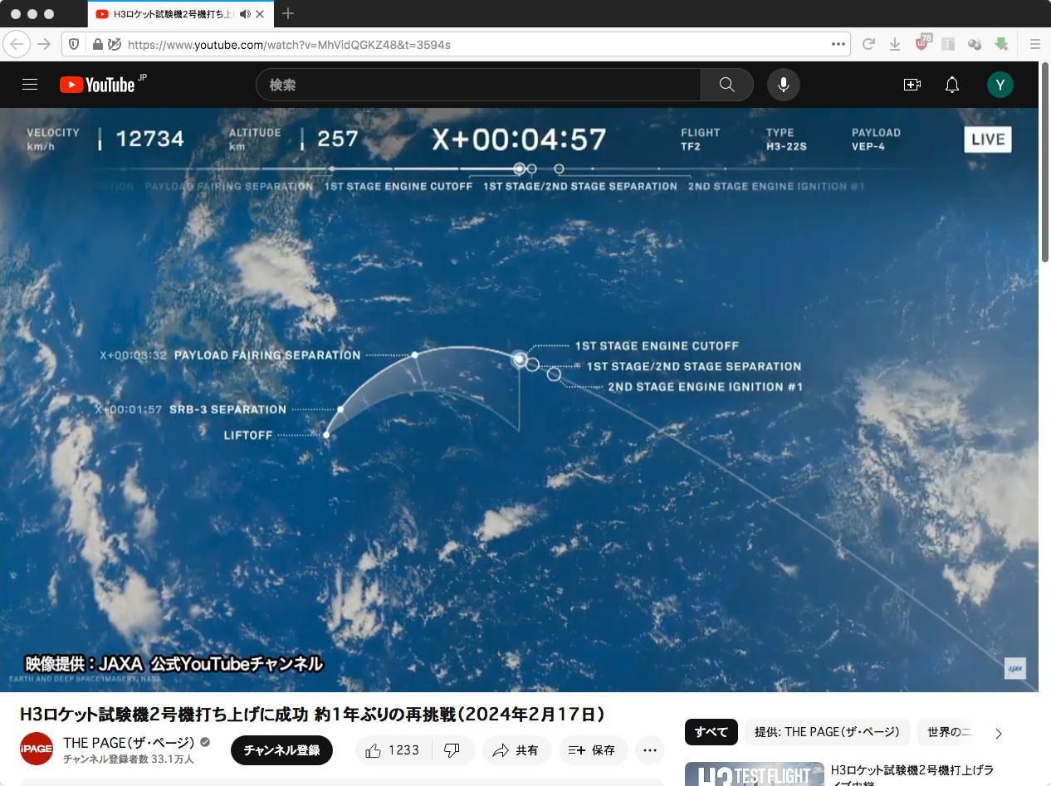Open the browser downloads arrow
This screenshot has height=786, width=1051.
(895, 44)
